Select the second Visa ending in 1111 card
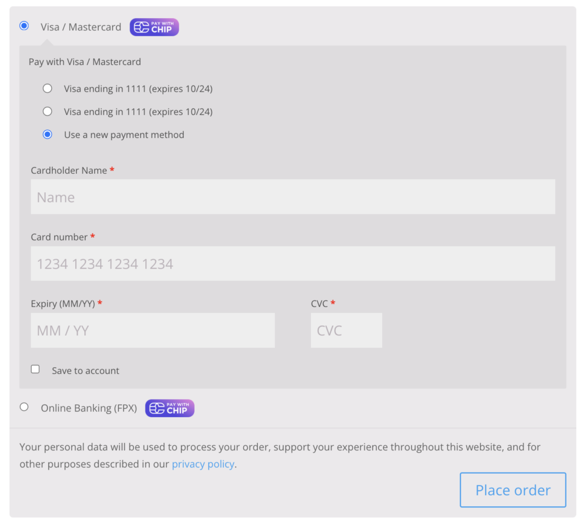 pos(47,111)
